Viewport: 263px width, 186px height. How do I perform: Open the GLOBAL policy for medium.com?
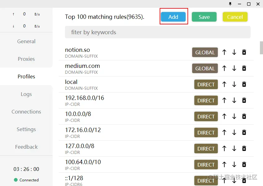click(x=205, y=68)
